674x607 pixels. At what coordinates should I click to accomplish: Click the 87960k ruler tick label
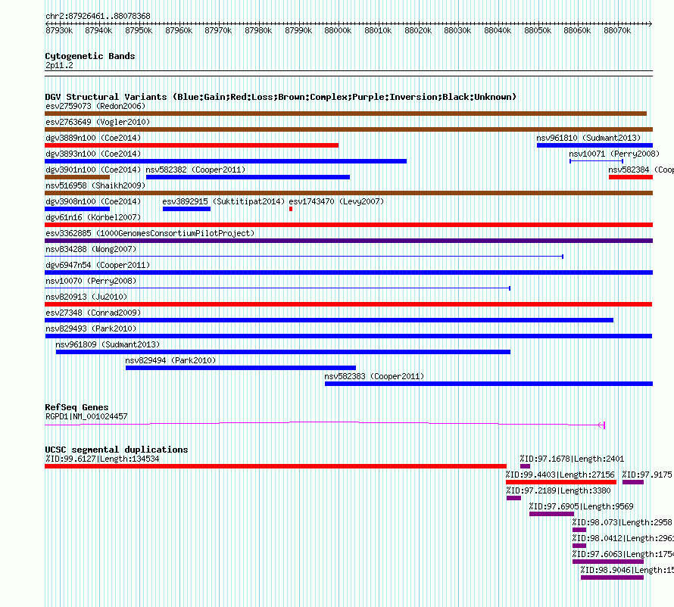[179, 30]
